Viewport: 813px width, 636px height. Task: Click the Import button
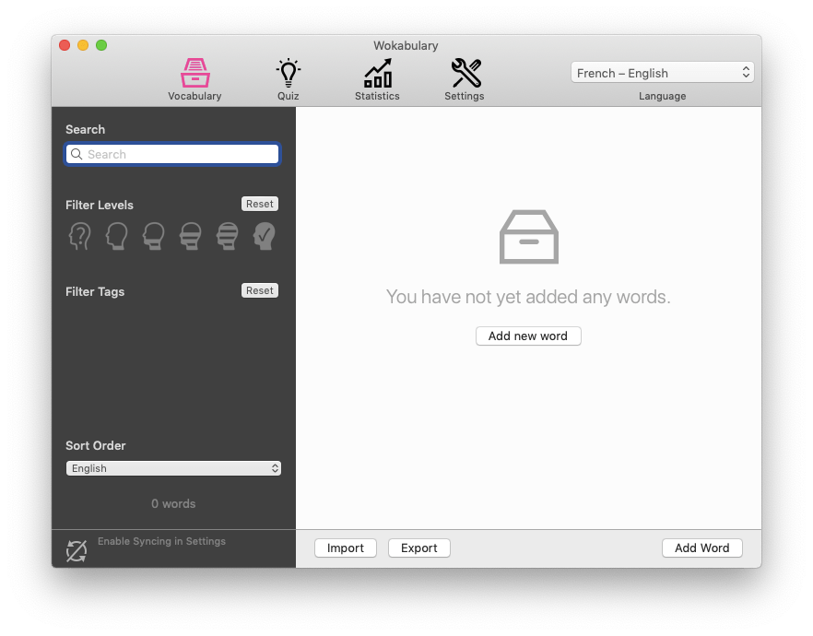coord(346,548)
